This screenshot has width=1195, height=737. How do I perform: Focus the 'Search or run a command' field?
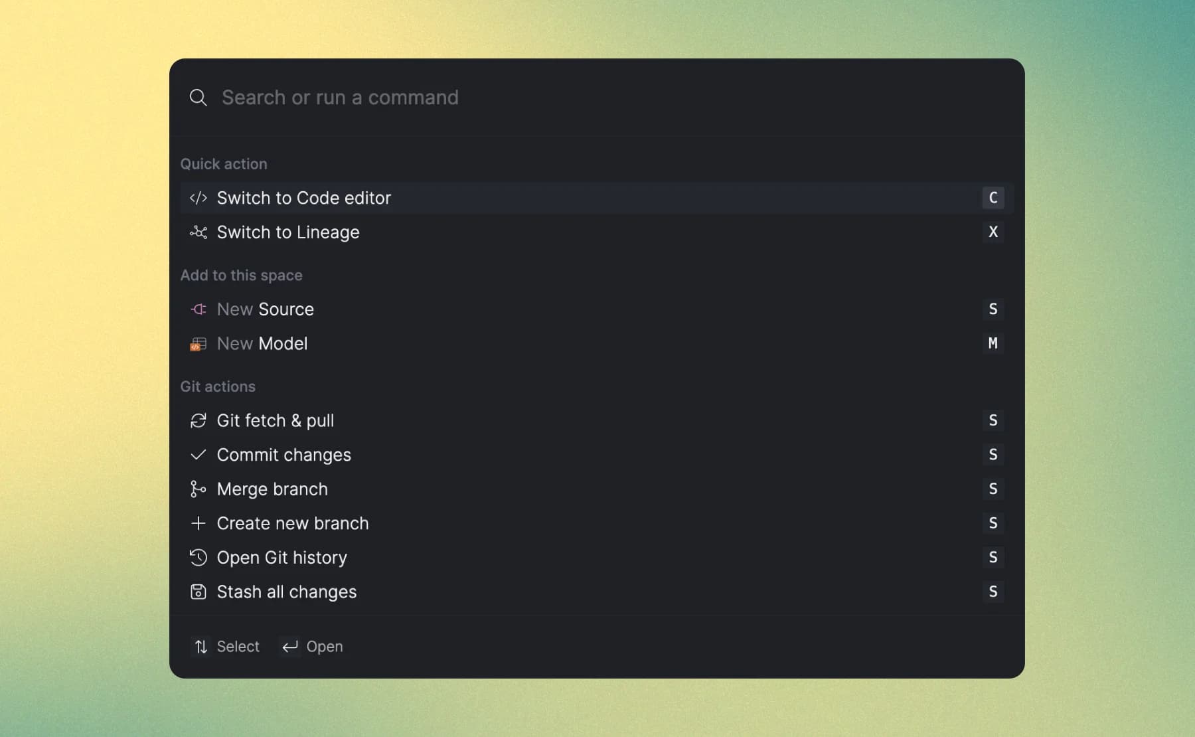(x=597, y=98)
